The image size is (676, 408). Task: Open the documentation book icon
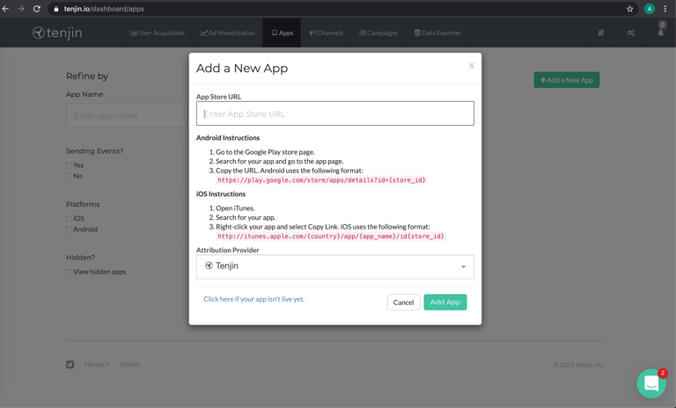click(x=600, y=33)
